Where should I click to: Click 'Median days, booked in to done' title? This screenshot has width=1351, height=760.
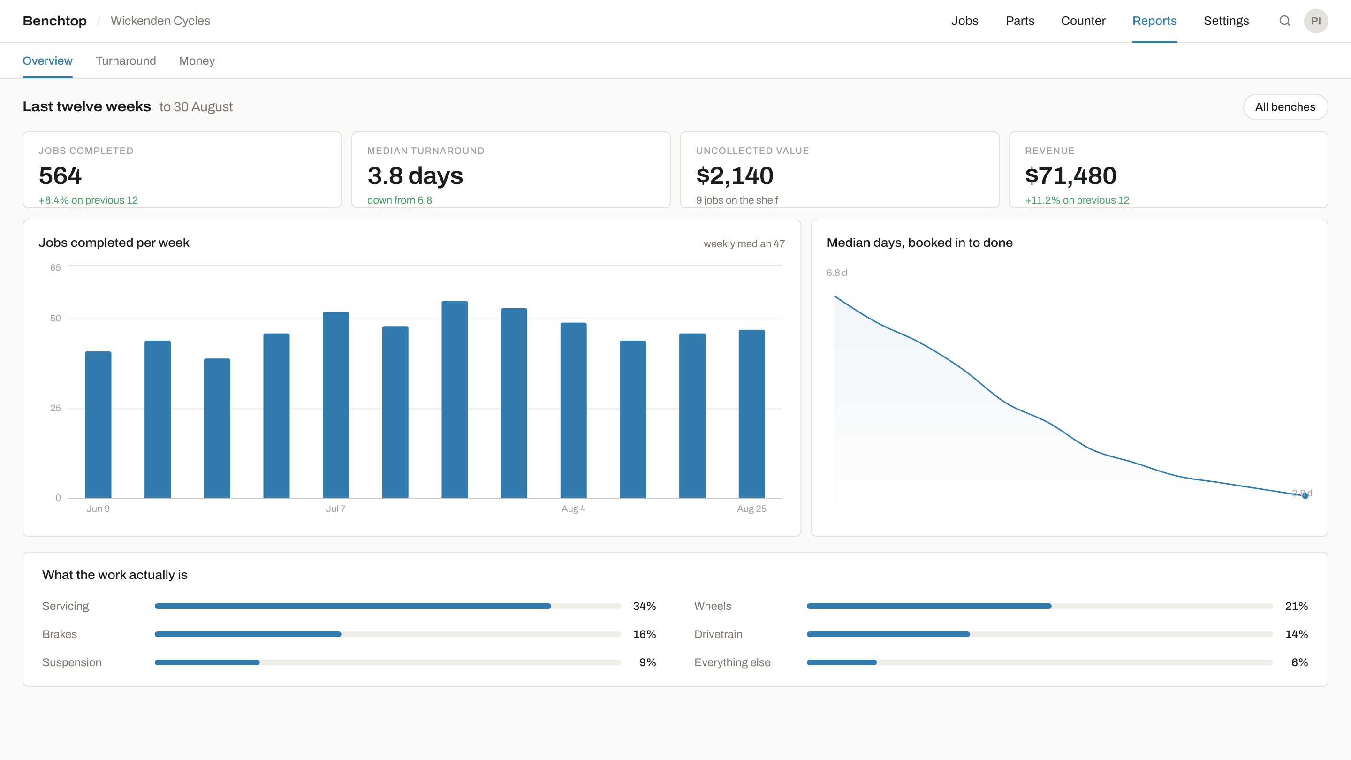click(x=919, y=243)
